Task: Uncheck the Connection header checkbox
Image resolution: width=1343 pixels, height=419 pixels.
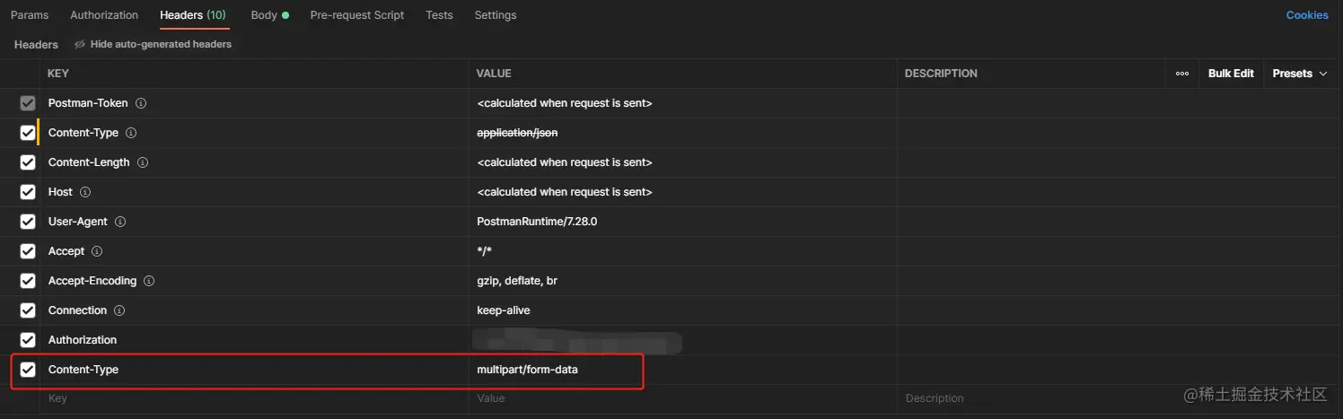Action: tap(28, 310)
